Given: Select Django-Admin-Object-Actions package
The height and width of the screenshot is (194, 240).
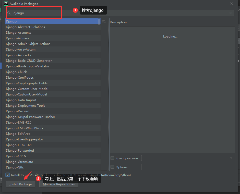Looking at the screenshot, I should tap(53, 44).
